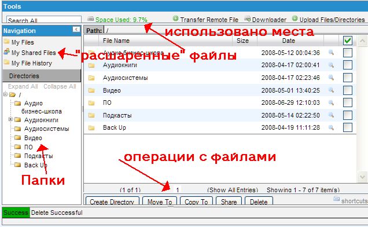Click the Share button
The height and width of the screenshot is (227, 368).
click(x=229, y=202)
